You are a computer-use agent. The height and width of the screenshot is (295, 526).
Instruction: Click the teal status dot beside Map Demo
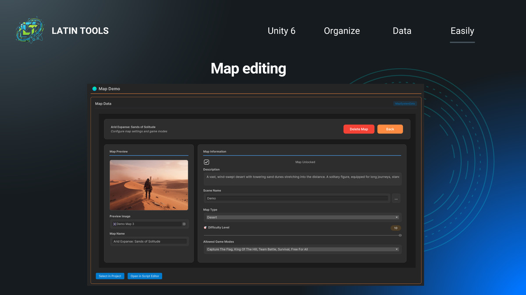[95, 88]
